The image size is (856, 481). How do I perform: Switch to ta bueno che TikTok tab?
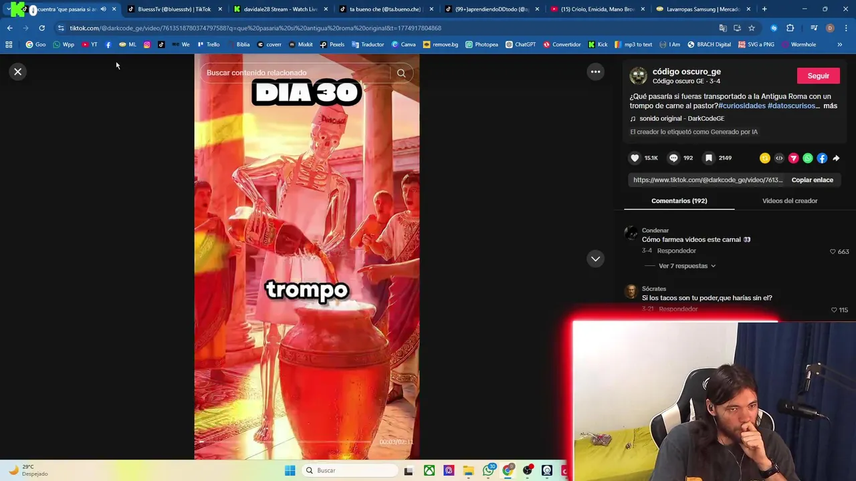tap(387, 9)
